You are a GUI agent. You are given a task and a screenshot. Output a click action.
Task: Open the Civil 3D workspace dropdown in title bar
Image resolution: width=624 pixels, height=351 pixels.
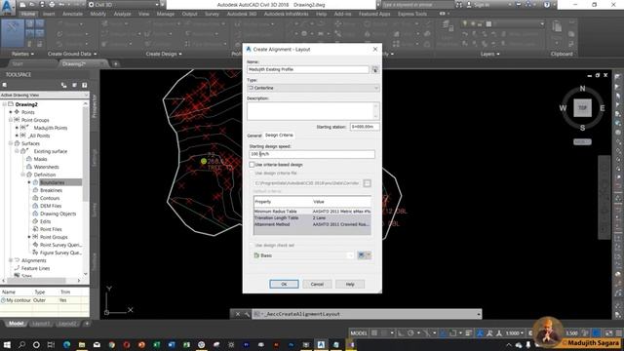coord(124,5)
